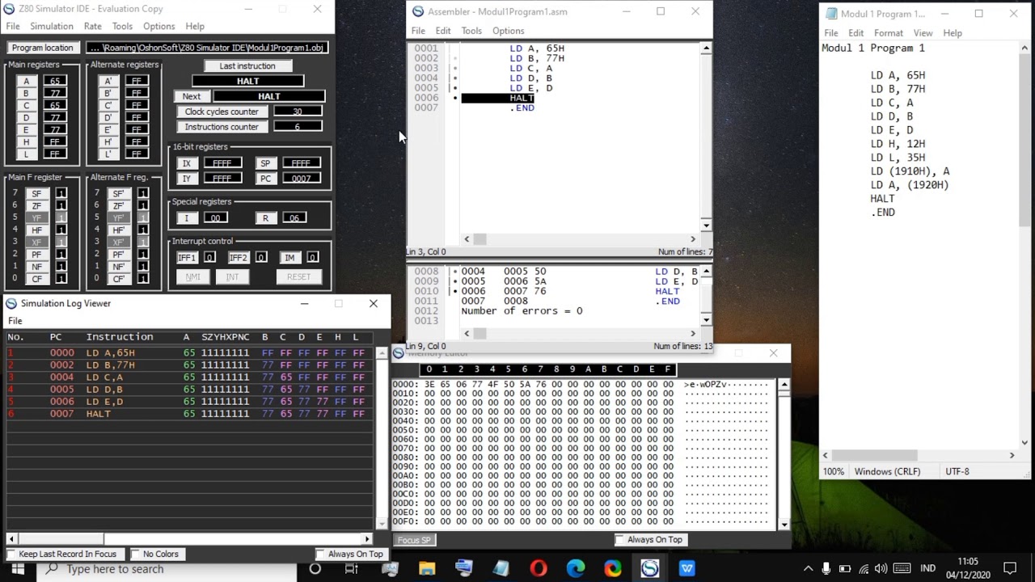Toggle the IFF1 interrupt flip-flop button
Screen dimensions: 1035x582
click(187, 258)
